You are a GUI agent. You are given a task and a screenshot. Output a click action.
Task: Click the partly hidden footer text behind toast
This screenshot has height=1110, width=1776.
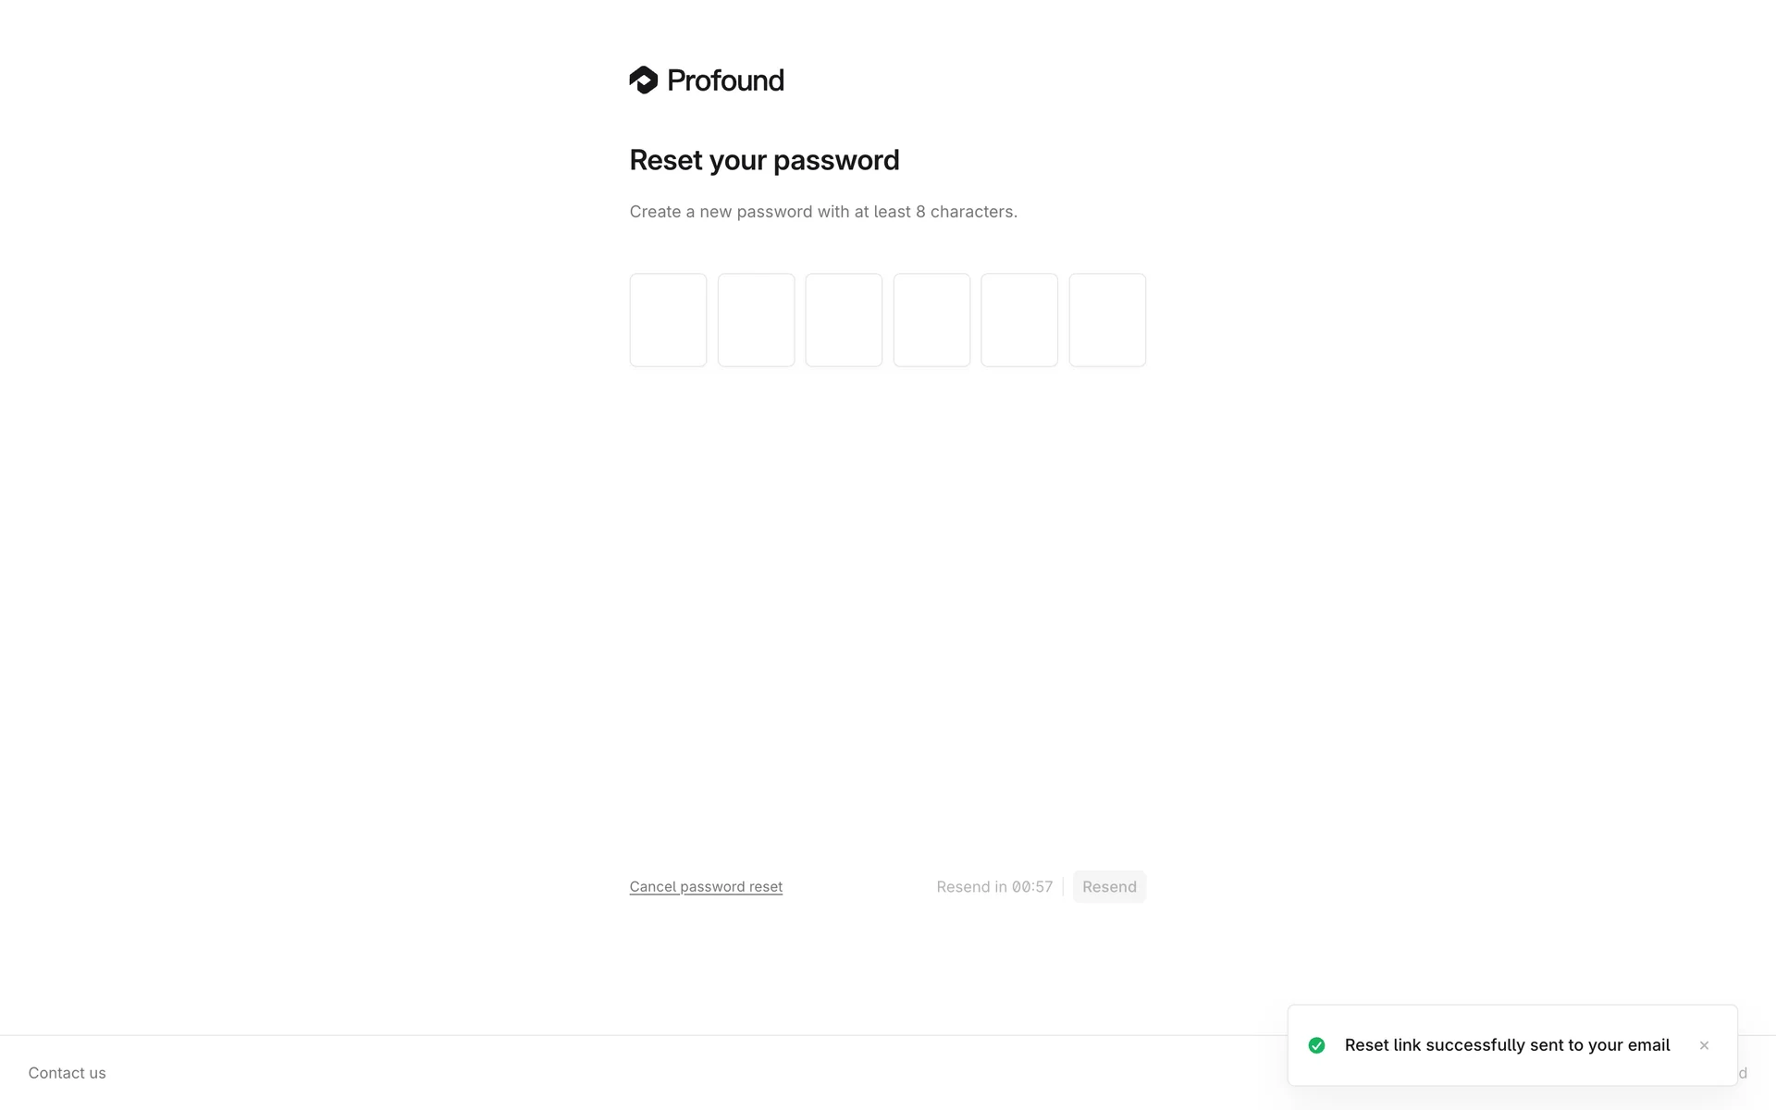1743,1073
